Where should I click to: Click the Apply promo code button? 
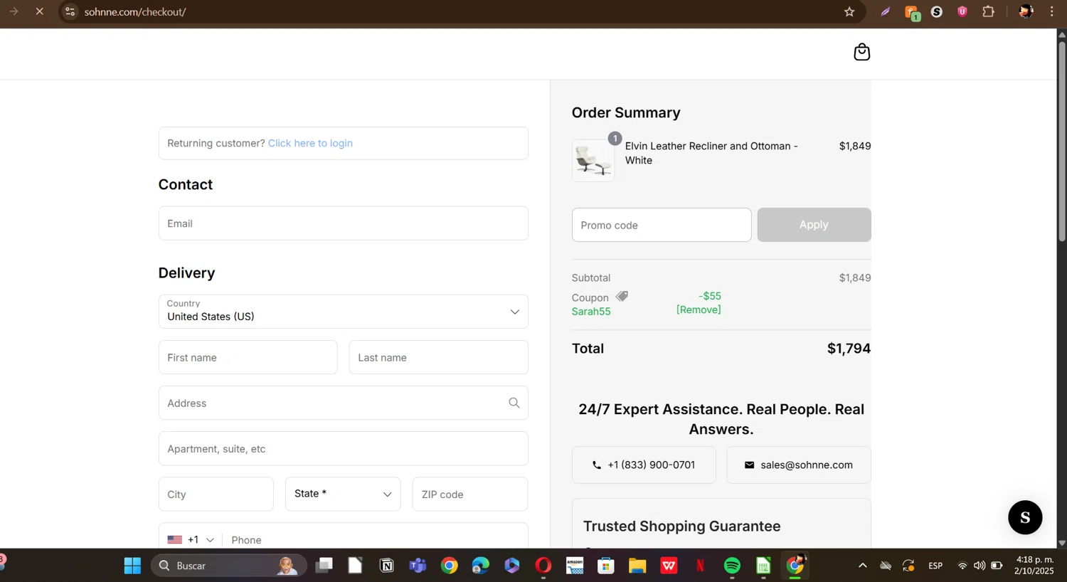(814, 225)
